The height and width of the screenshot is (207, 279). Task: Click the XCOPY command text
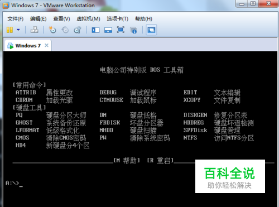tap(192, 100)
